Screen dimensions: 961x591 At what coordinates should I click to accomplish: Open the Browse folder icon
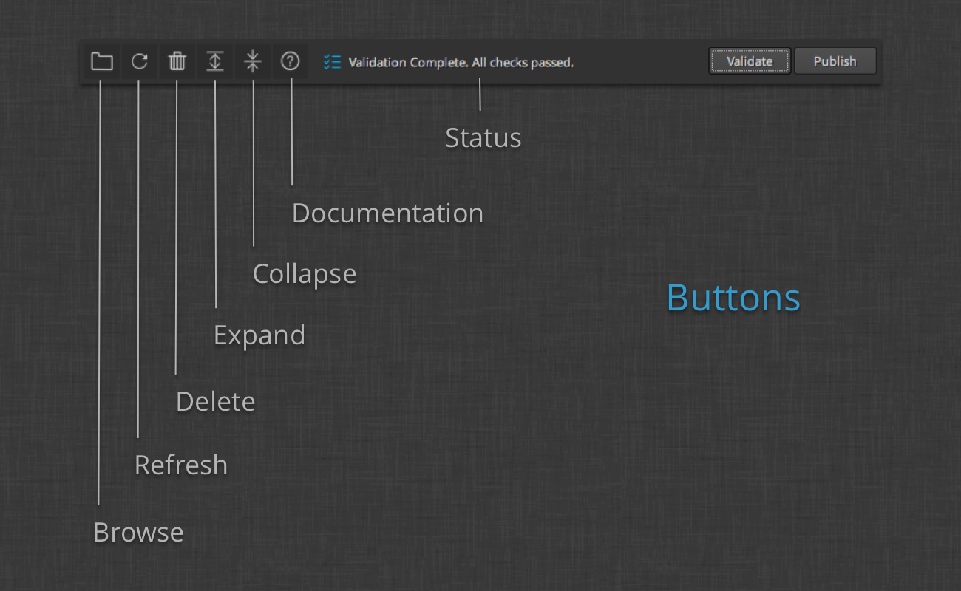(102, 61)
